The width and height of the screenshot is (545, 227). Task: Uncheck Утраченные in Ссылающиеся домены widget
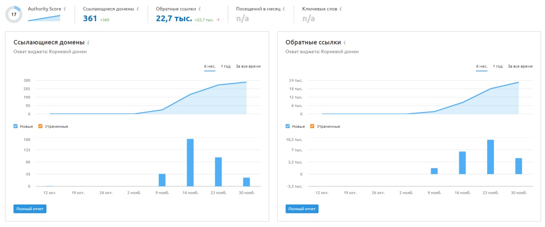coord(40,126)
